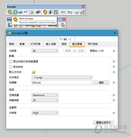Close the top Enscape toolbar
The height and width of the screenshot is (137, 131).
(83, 7)
